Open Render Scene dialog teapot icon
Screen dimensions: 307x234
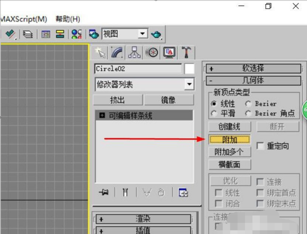point(94,34)
